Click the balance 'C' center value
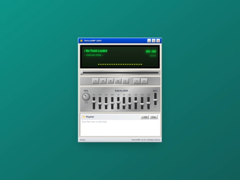This screenshot has height=180, width=240. [x=155, y=107]
